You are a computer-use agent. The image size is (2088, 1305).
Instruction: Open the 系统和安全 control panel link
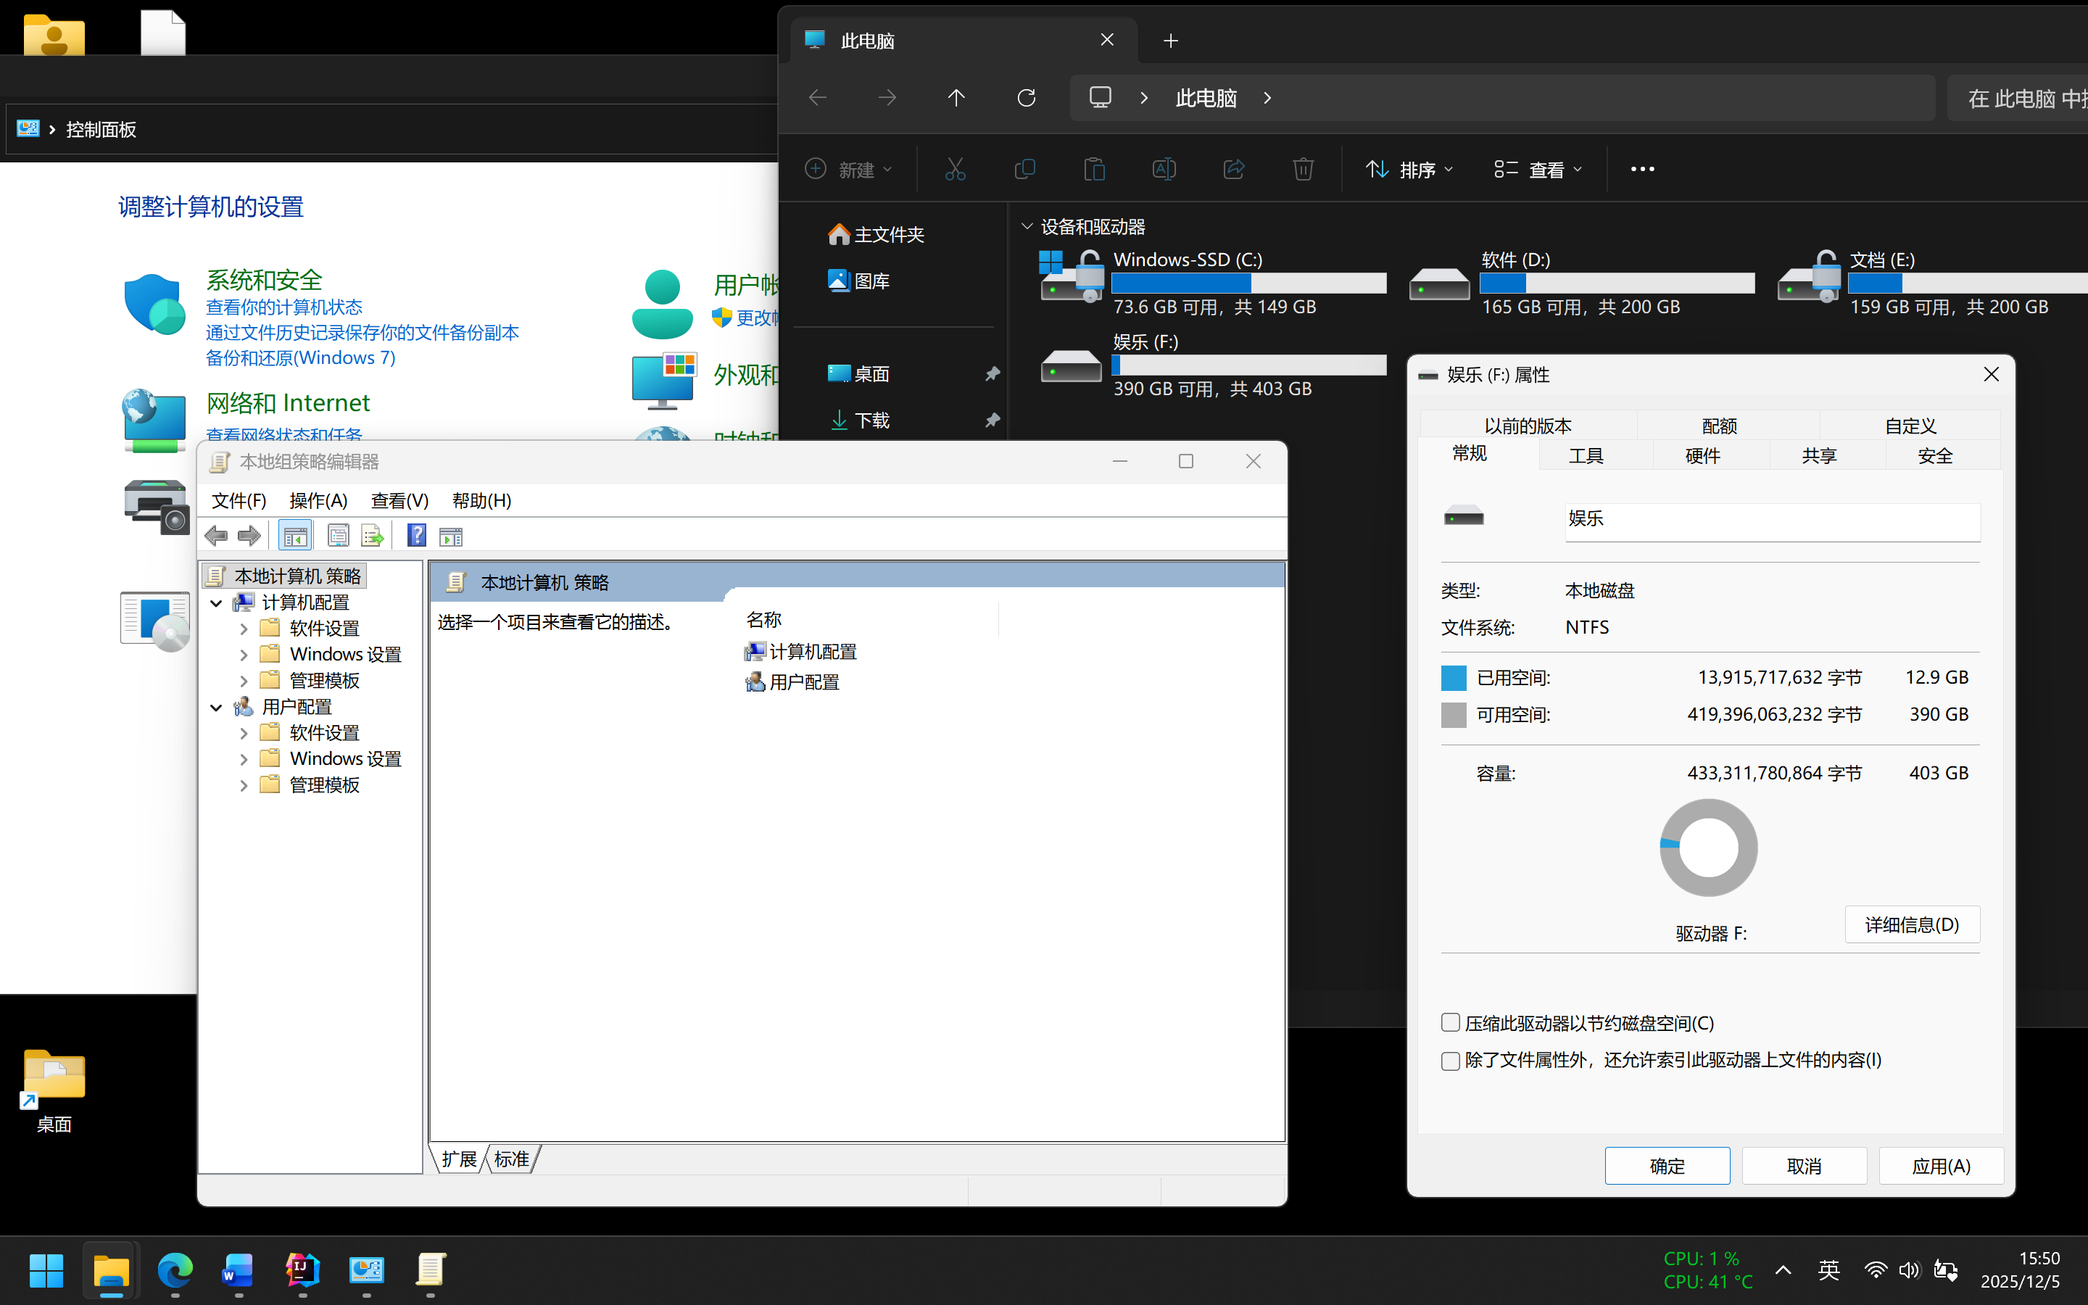tap(264, 280)
